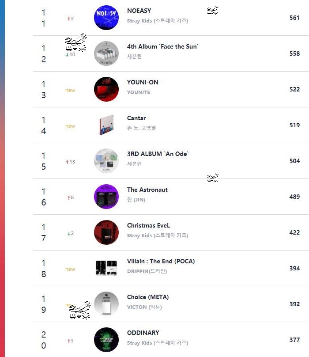Open the An Ode album cover
Image resolution: width=309 pixels, height=357 pixels.
pyautogui.click(x=106, y=161)
